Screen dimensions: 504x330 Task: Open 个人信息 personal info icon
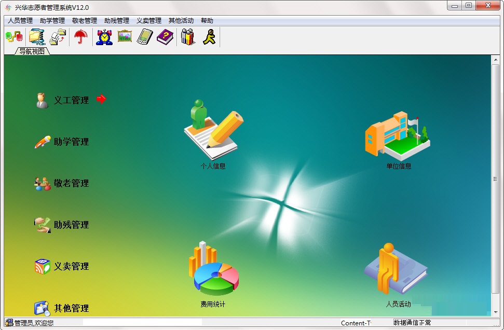(x=213, y=129)
